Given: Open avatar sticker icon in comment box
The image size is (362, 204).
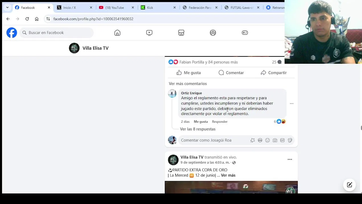Looking at the screenshot, I should [260, 140].
